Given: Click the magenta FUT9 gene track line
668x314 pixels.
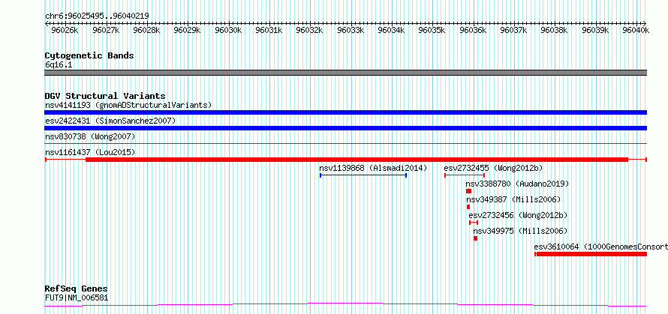Looking at the screenshot, I should tap(345, 305).
